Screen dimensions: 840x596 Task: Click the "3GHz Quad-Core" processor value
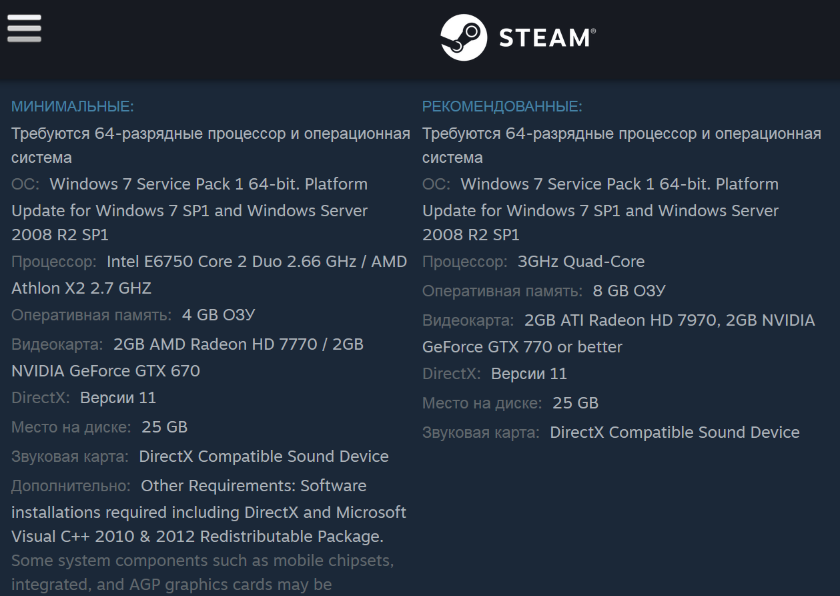pos(581,262)
